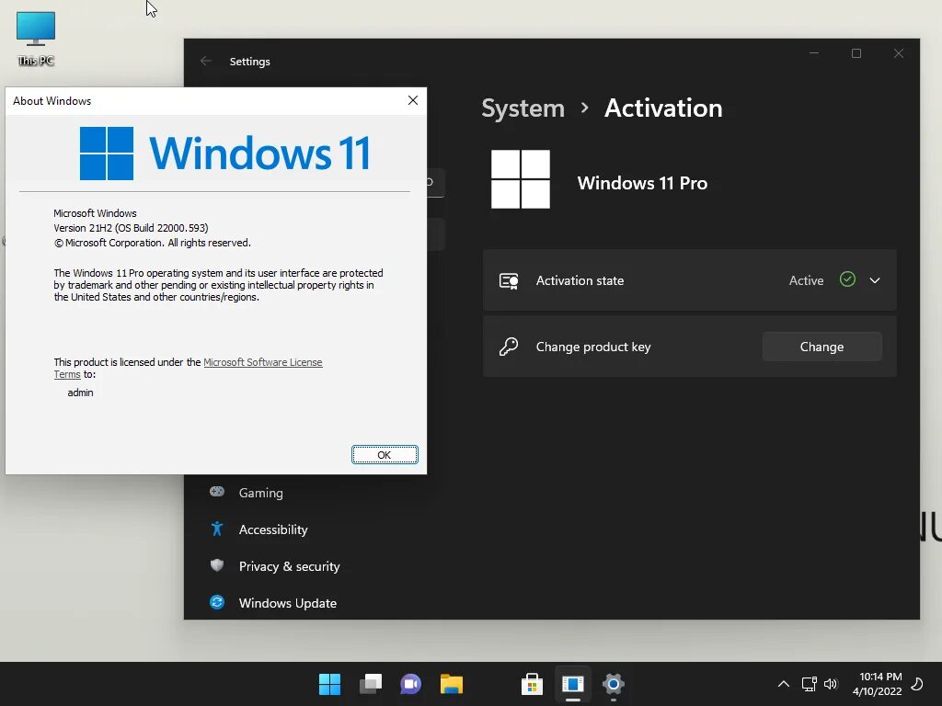
Task: Click the green Active checkmark icon
Action: tap(847, 279)
